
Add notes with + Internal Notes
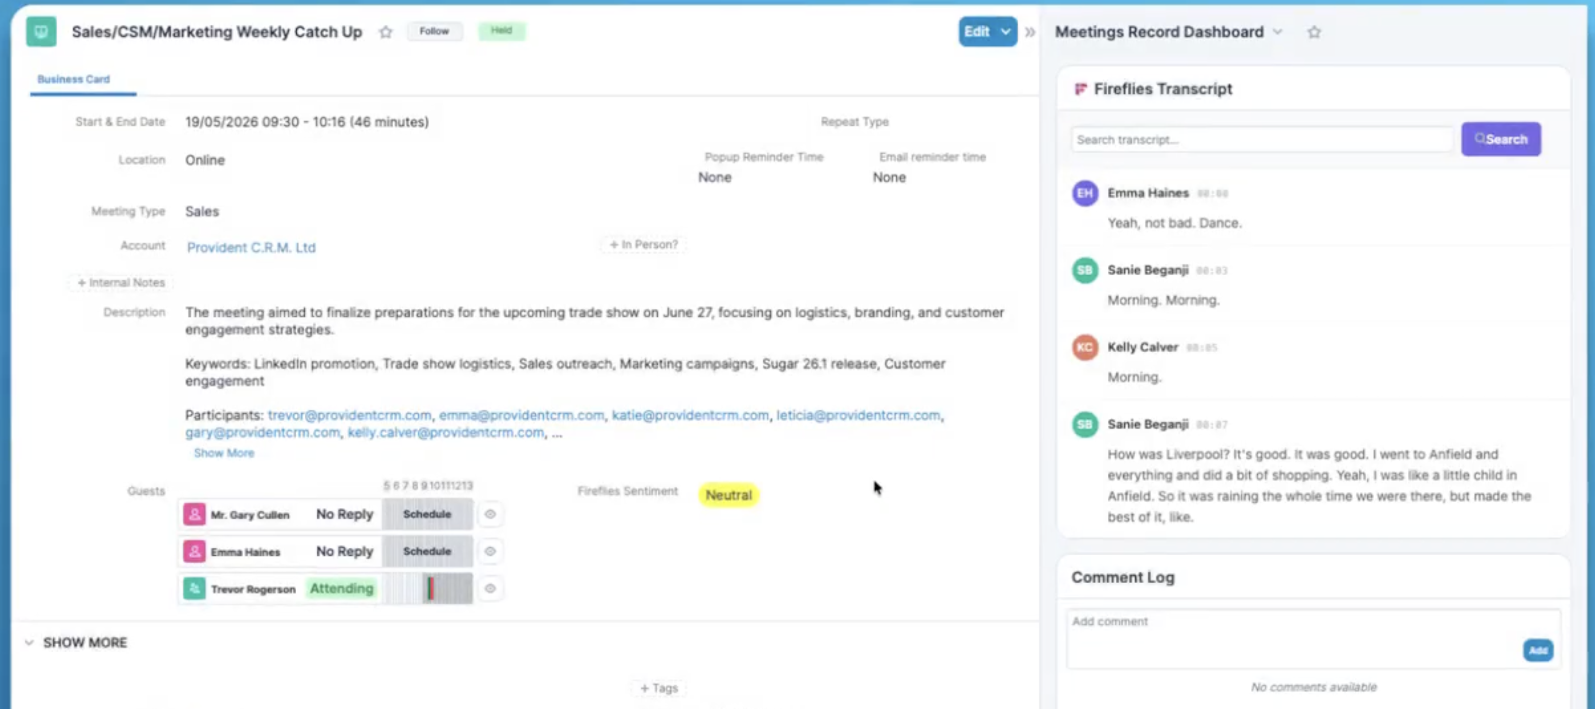121,283
